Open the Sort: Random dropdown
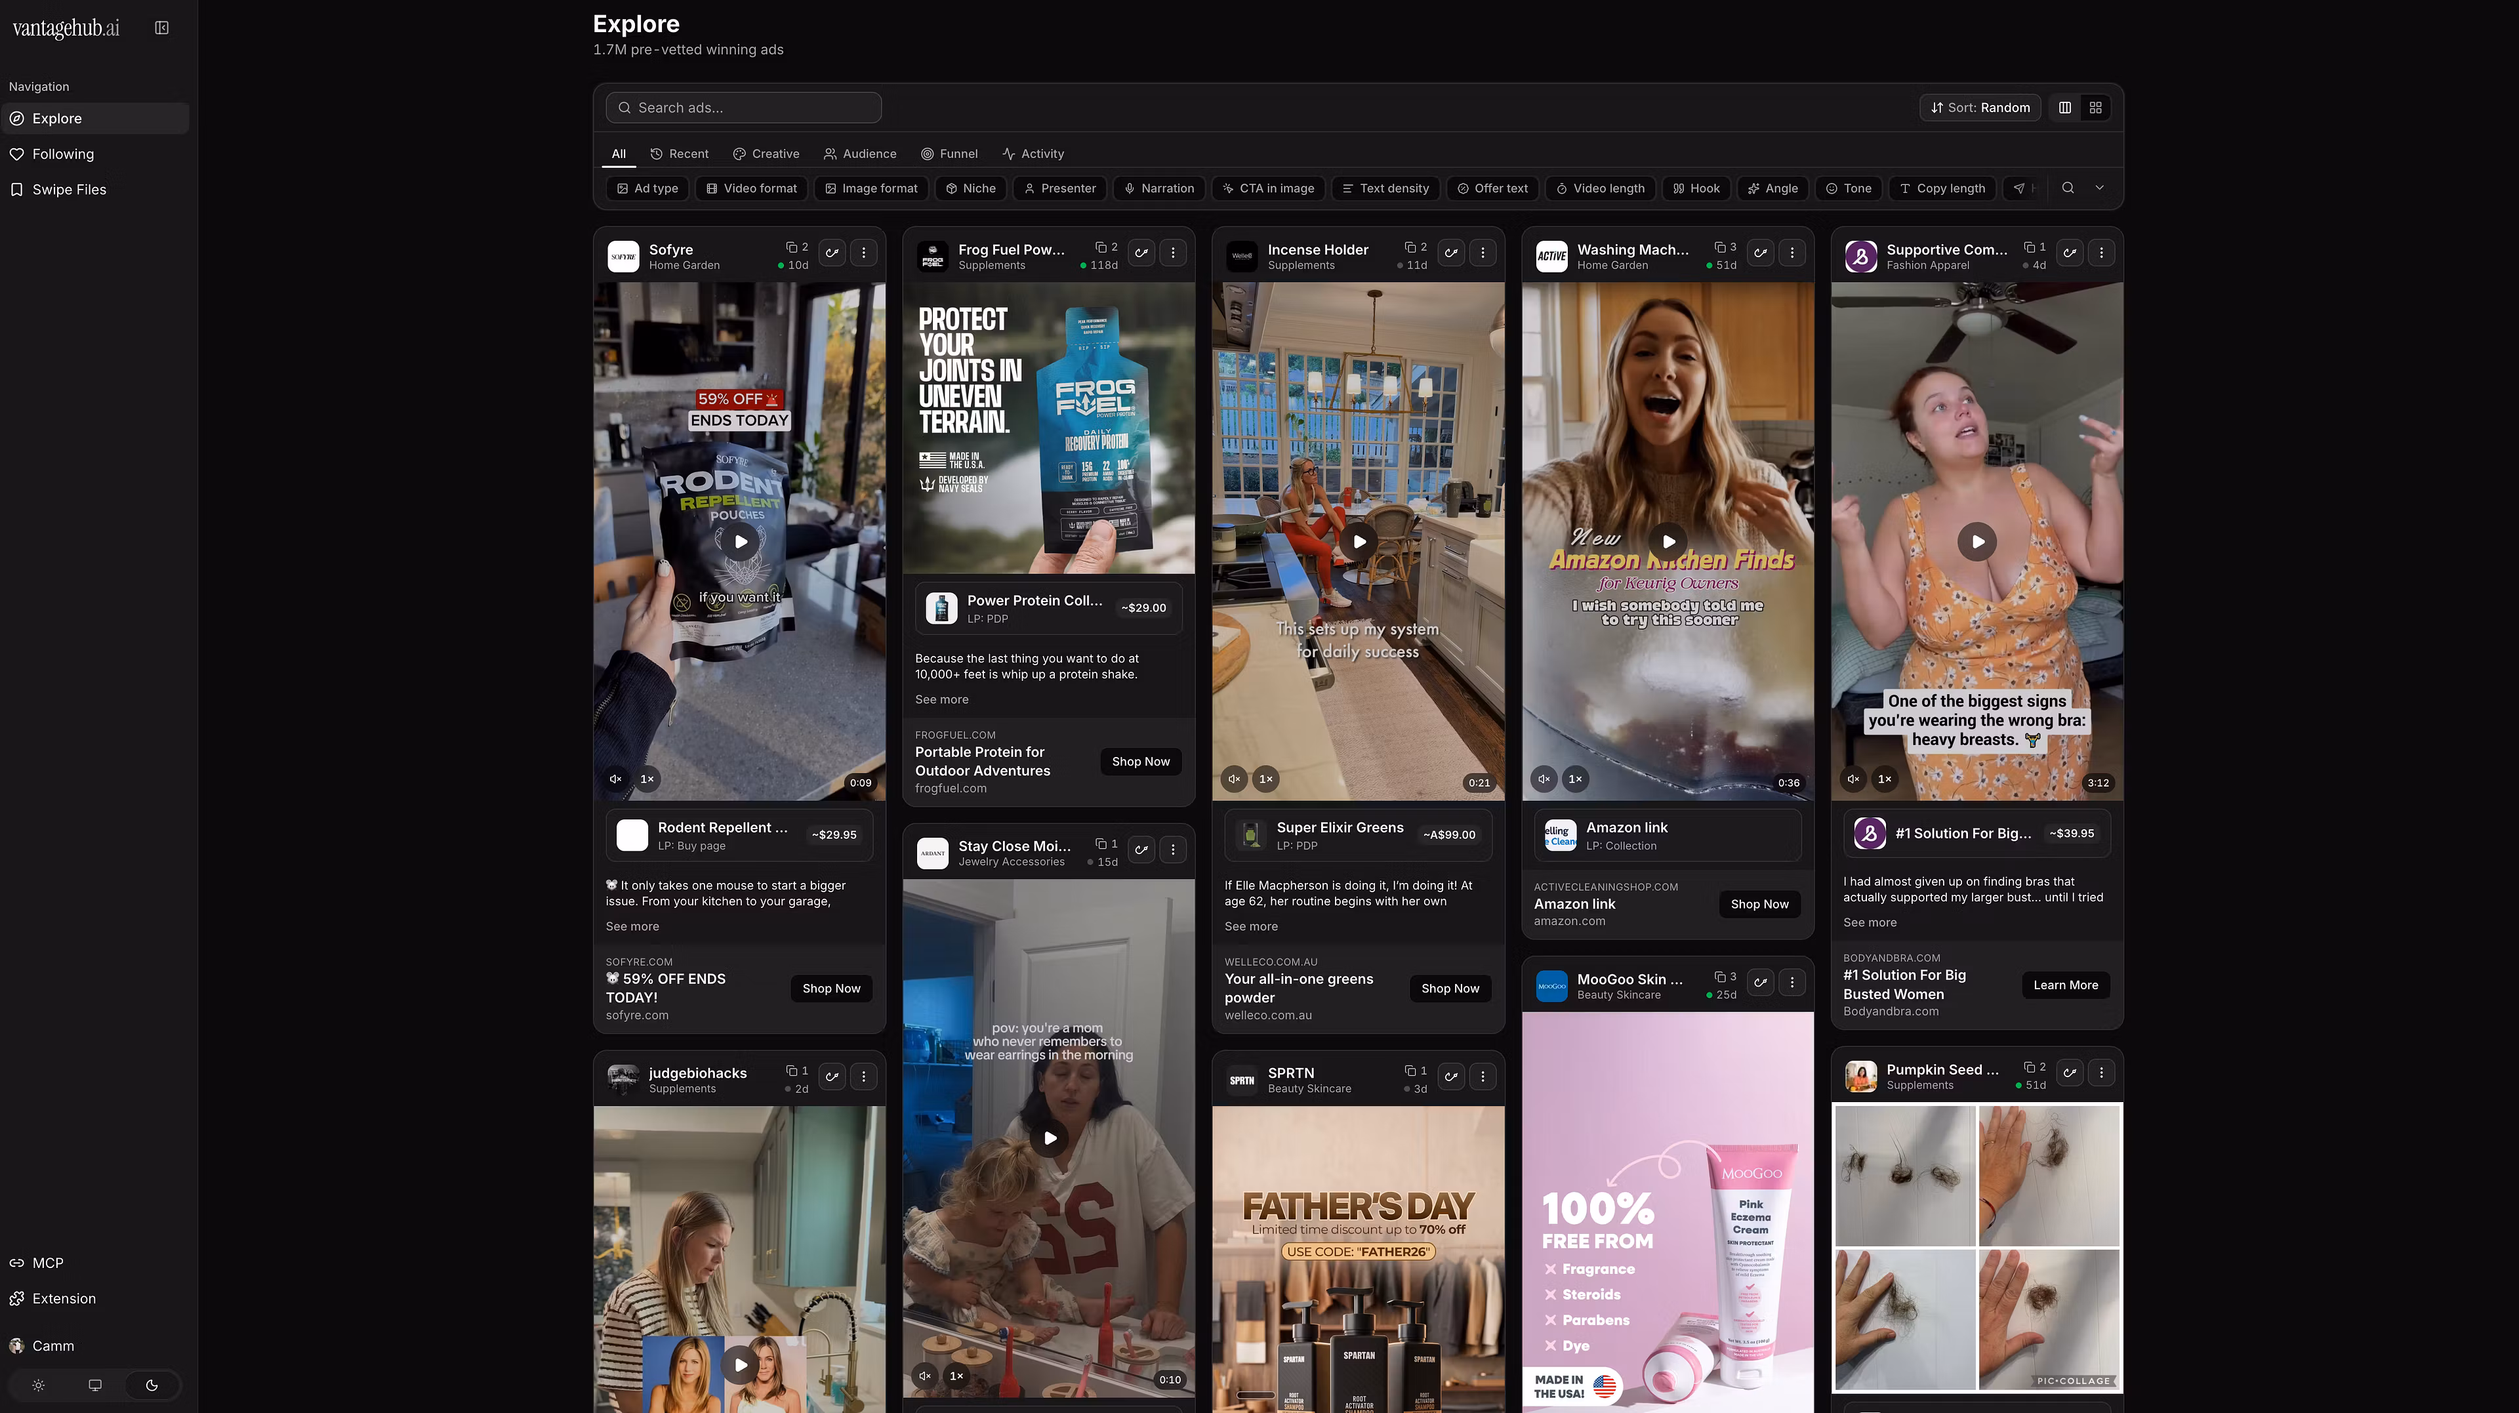This screenshot has height=1413, width=2519. tap(1980, 108)
